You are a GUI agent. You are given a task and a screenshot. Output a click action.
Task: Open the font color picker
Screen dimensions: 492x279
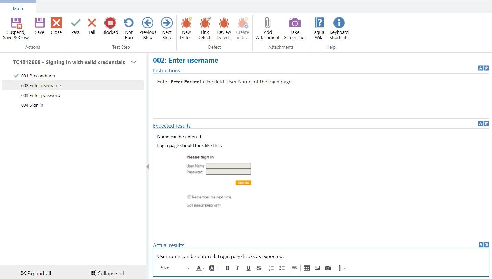point(200,268)
